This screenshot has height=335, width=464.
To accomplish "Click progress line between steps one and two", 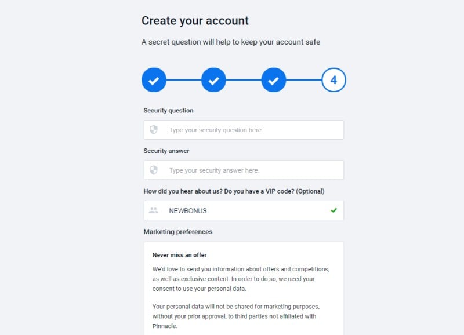I will (184, 80).
